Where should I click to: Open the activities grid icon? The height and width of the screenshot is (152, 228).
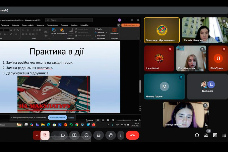point(224,135)
